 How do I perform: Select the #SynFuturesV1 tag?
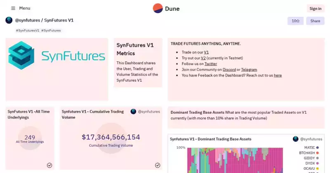28,30
